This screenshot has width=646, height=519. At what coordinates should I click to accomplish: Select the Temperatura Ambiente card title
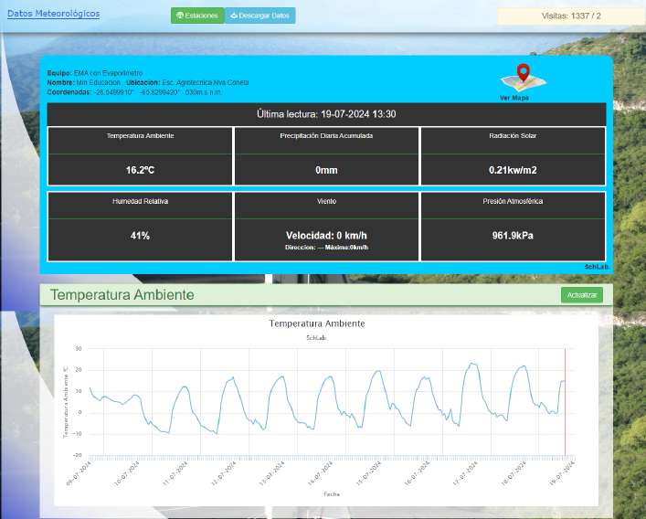140,136
